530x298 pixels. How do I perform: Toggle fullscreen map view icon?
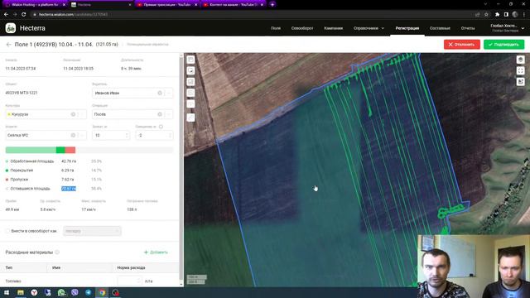click(x=521, y=70)
